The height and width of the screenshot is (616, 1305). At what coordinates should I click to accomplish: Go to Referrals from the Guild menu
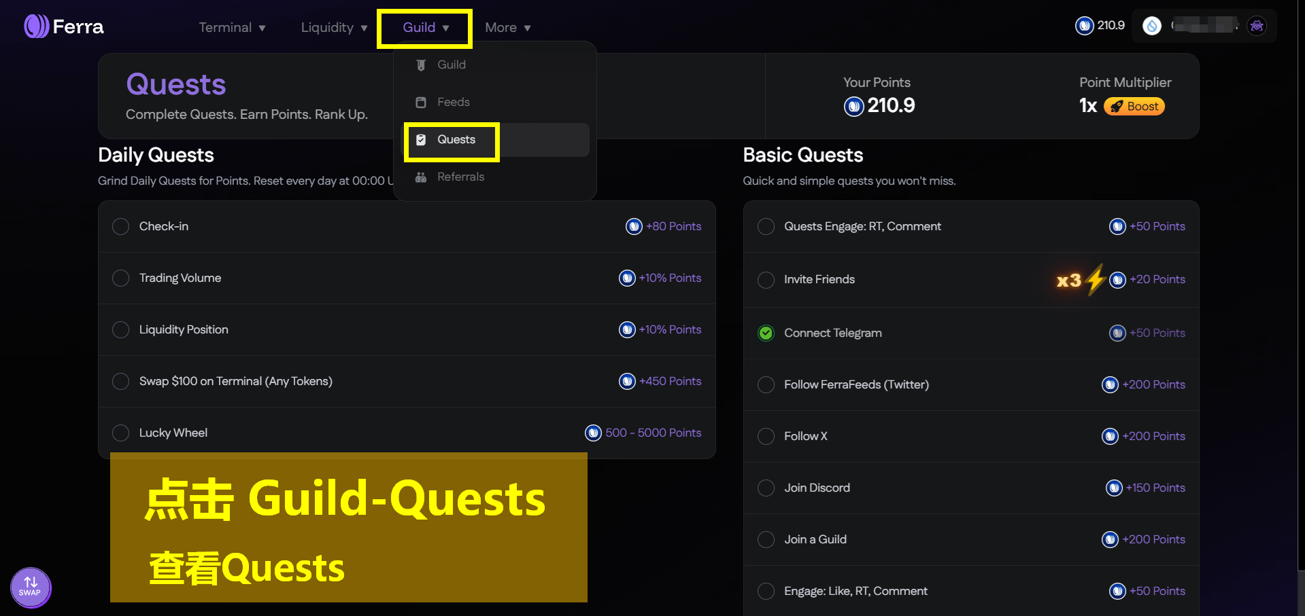click(x=495, y=177)
